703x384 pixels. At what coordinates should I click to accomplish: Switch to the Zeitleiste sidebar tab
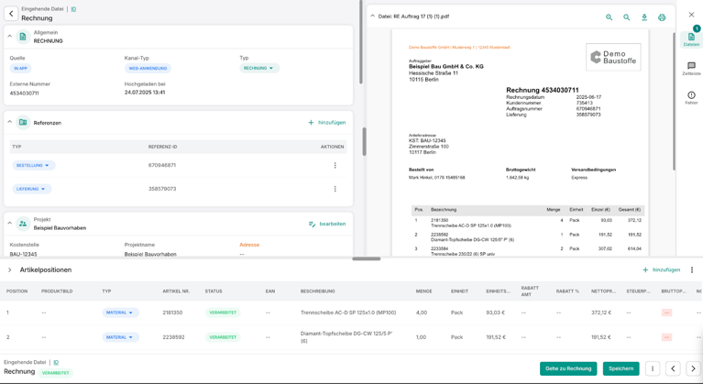[x=691, y=69]
